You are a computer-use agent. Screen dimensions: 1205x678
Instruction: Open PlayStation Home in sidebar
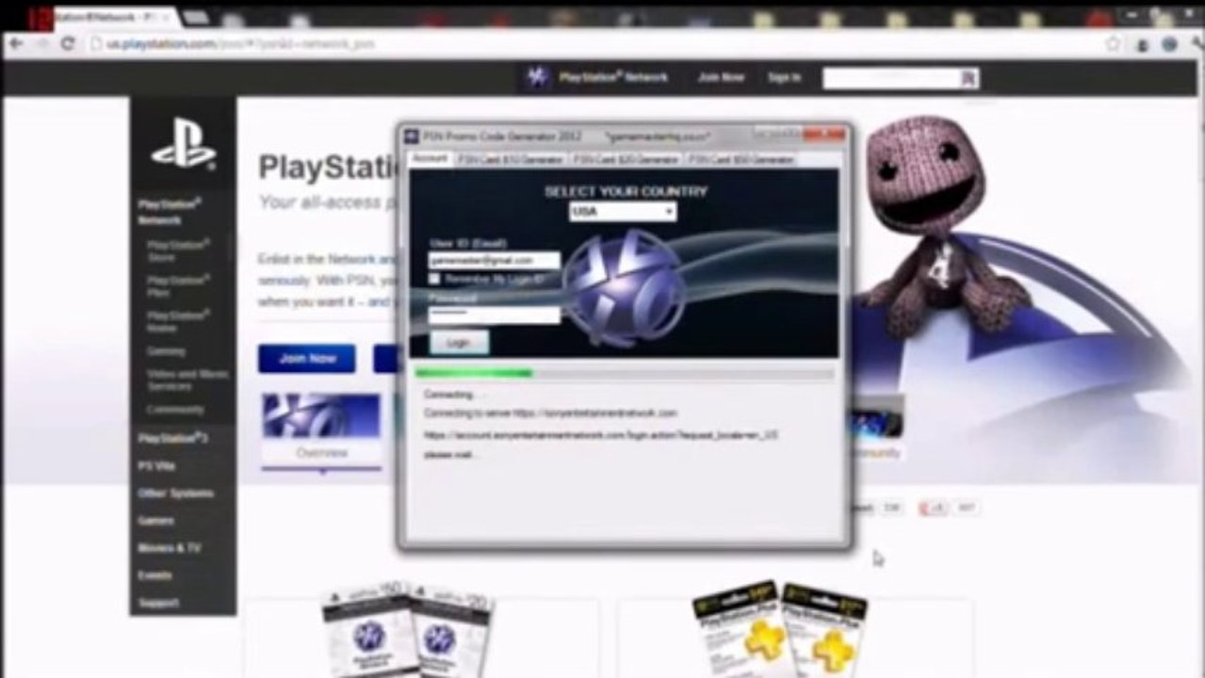[x=178, y=321]
